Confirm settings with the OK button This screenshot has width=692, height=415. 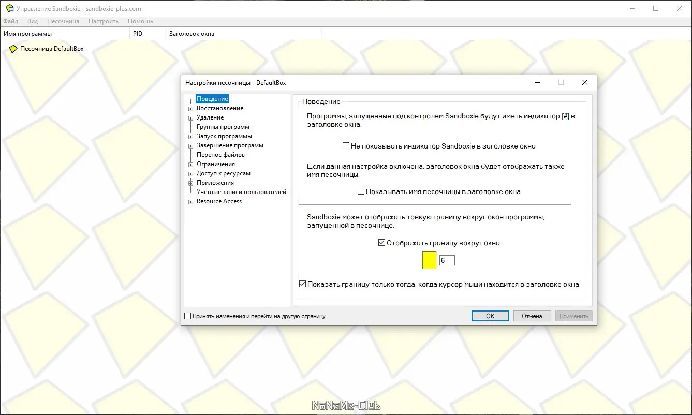point(490,316)
